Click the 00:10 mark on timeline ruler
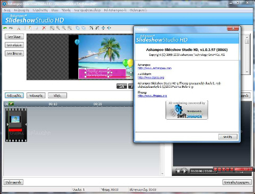 tap(53, 104)
